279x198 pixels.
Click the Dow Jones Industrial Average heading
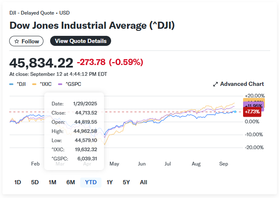pyautogui.click(x=92, y=25)
